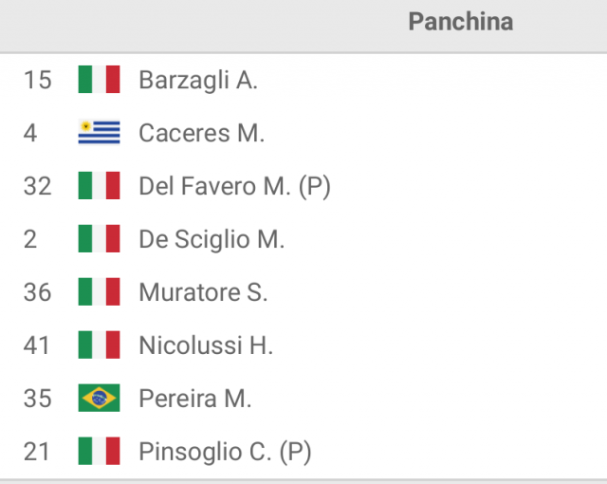Select goalkeeper Del Favero M. (P)
This screenshot has width=607, height=484.
(235, 186)
